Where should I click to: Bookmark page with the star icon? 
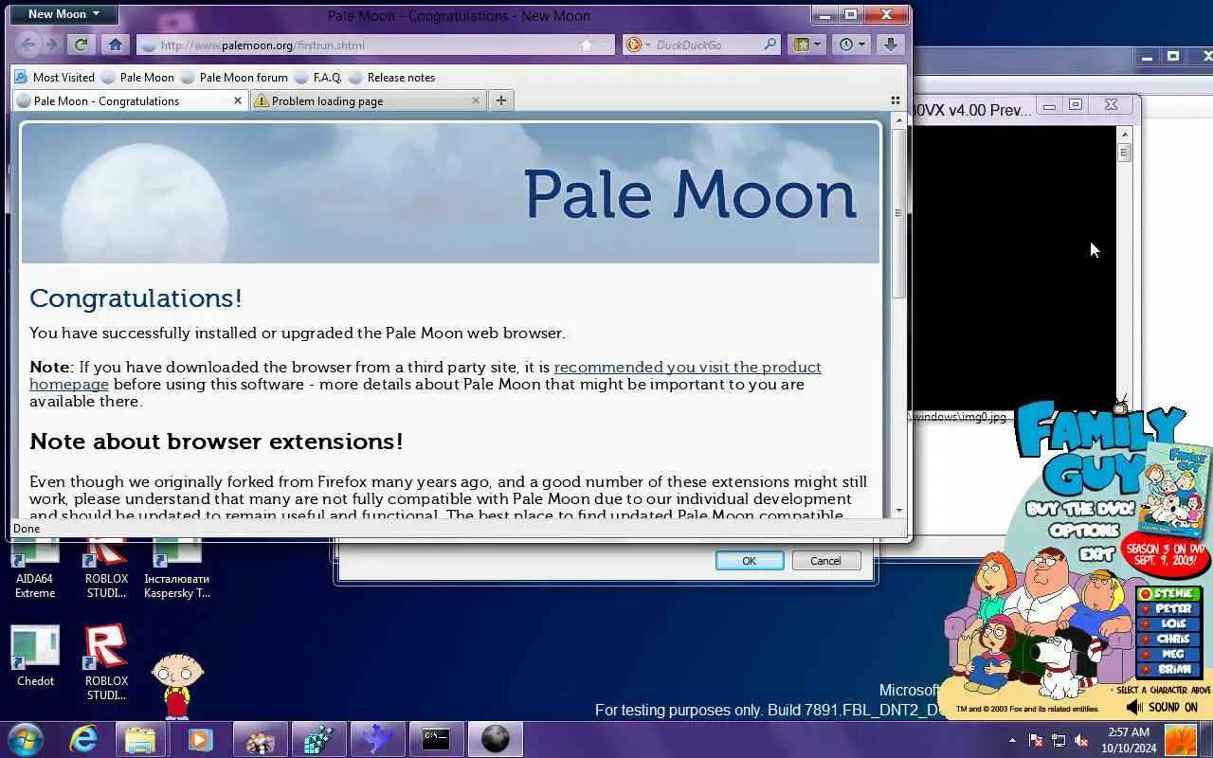(586, 45)
